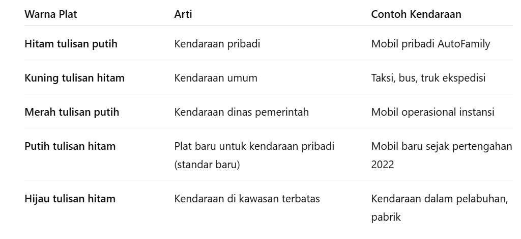Click the "(standar baru)" text line

coord(208,166)
